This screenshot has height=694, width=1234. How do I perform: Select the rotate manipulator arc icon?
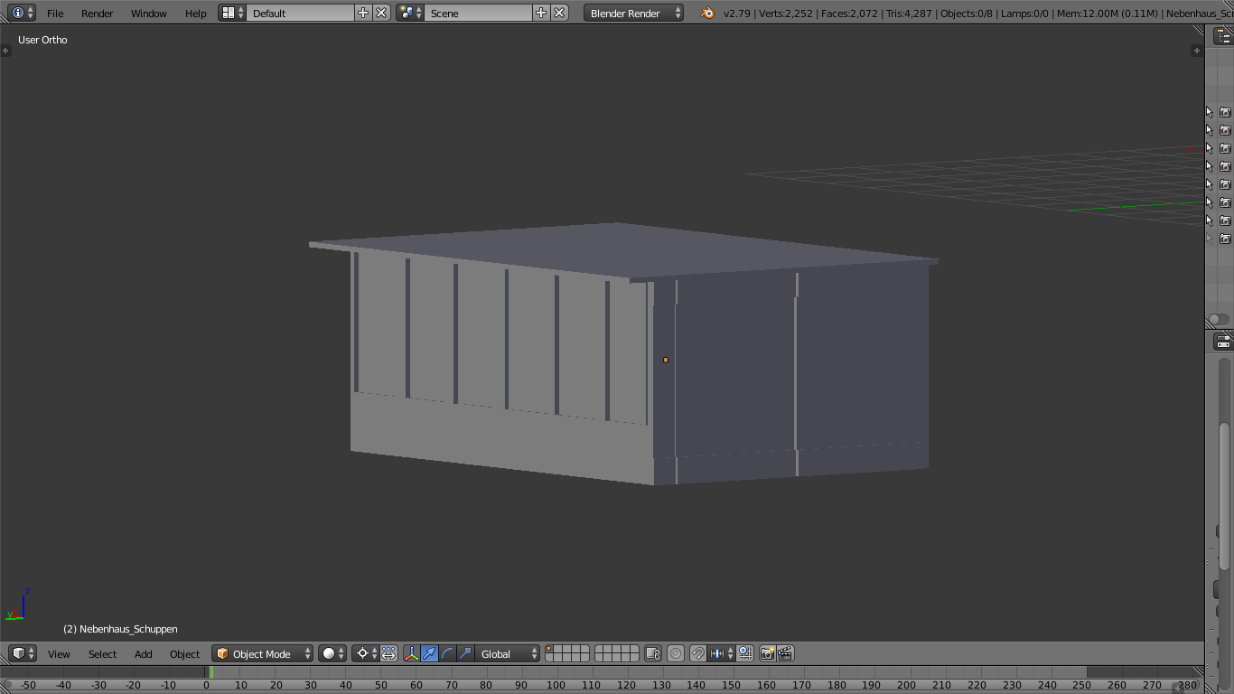tap(448, 653)
